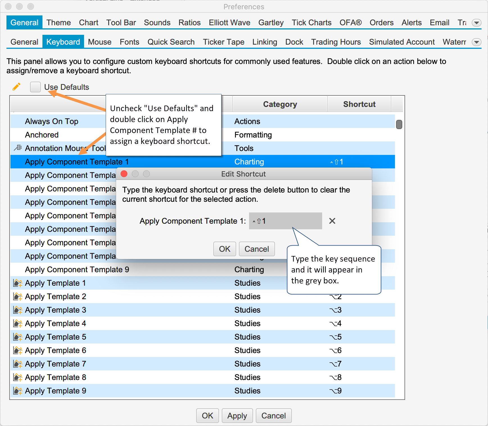
Task: Click the Apply Template 1 study icon
Action: tap(18, 283)
